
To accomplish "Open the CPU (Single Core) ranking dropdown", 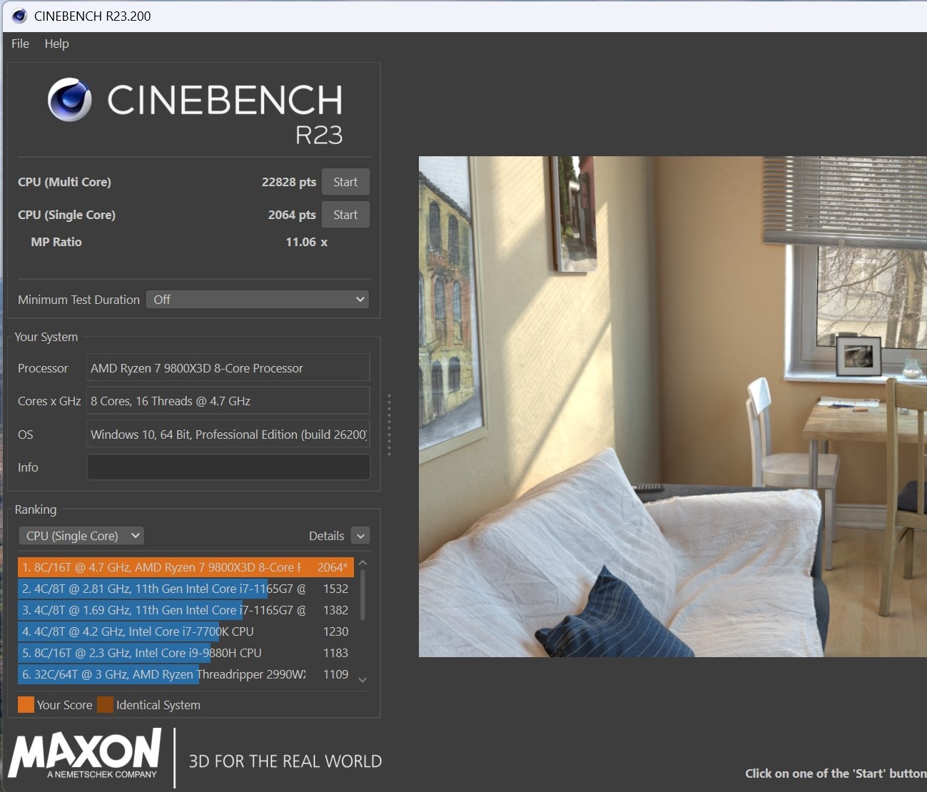I will coord(81,536).
